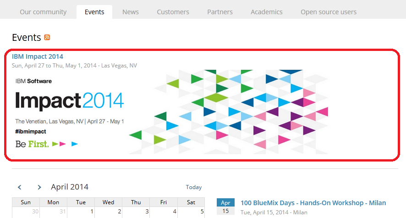Image resolution: width=406 pixels, height=218 pixels.
Task: Open the Customers tab
Action: [173, 12]
